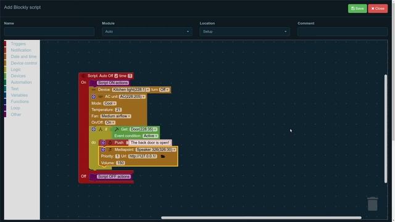
Task: Open the Date and time toolbox category
Action: tap(23, 57)
